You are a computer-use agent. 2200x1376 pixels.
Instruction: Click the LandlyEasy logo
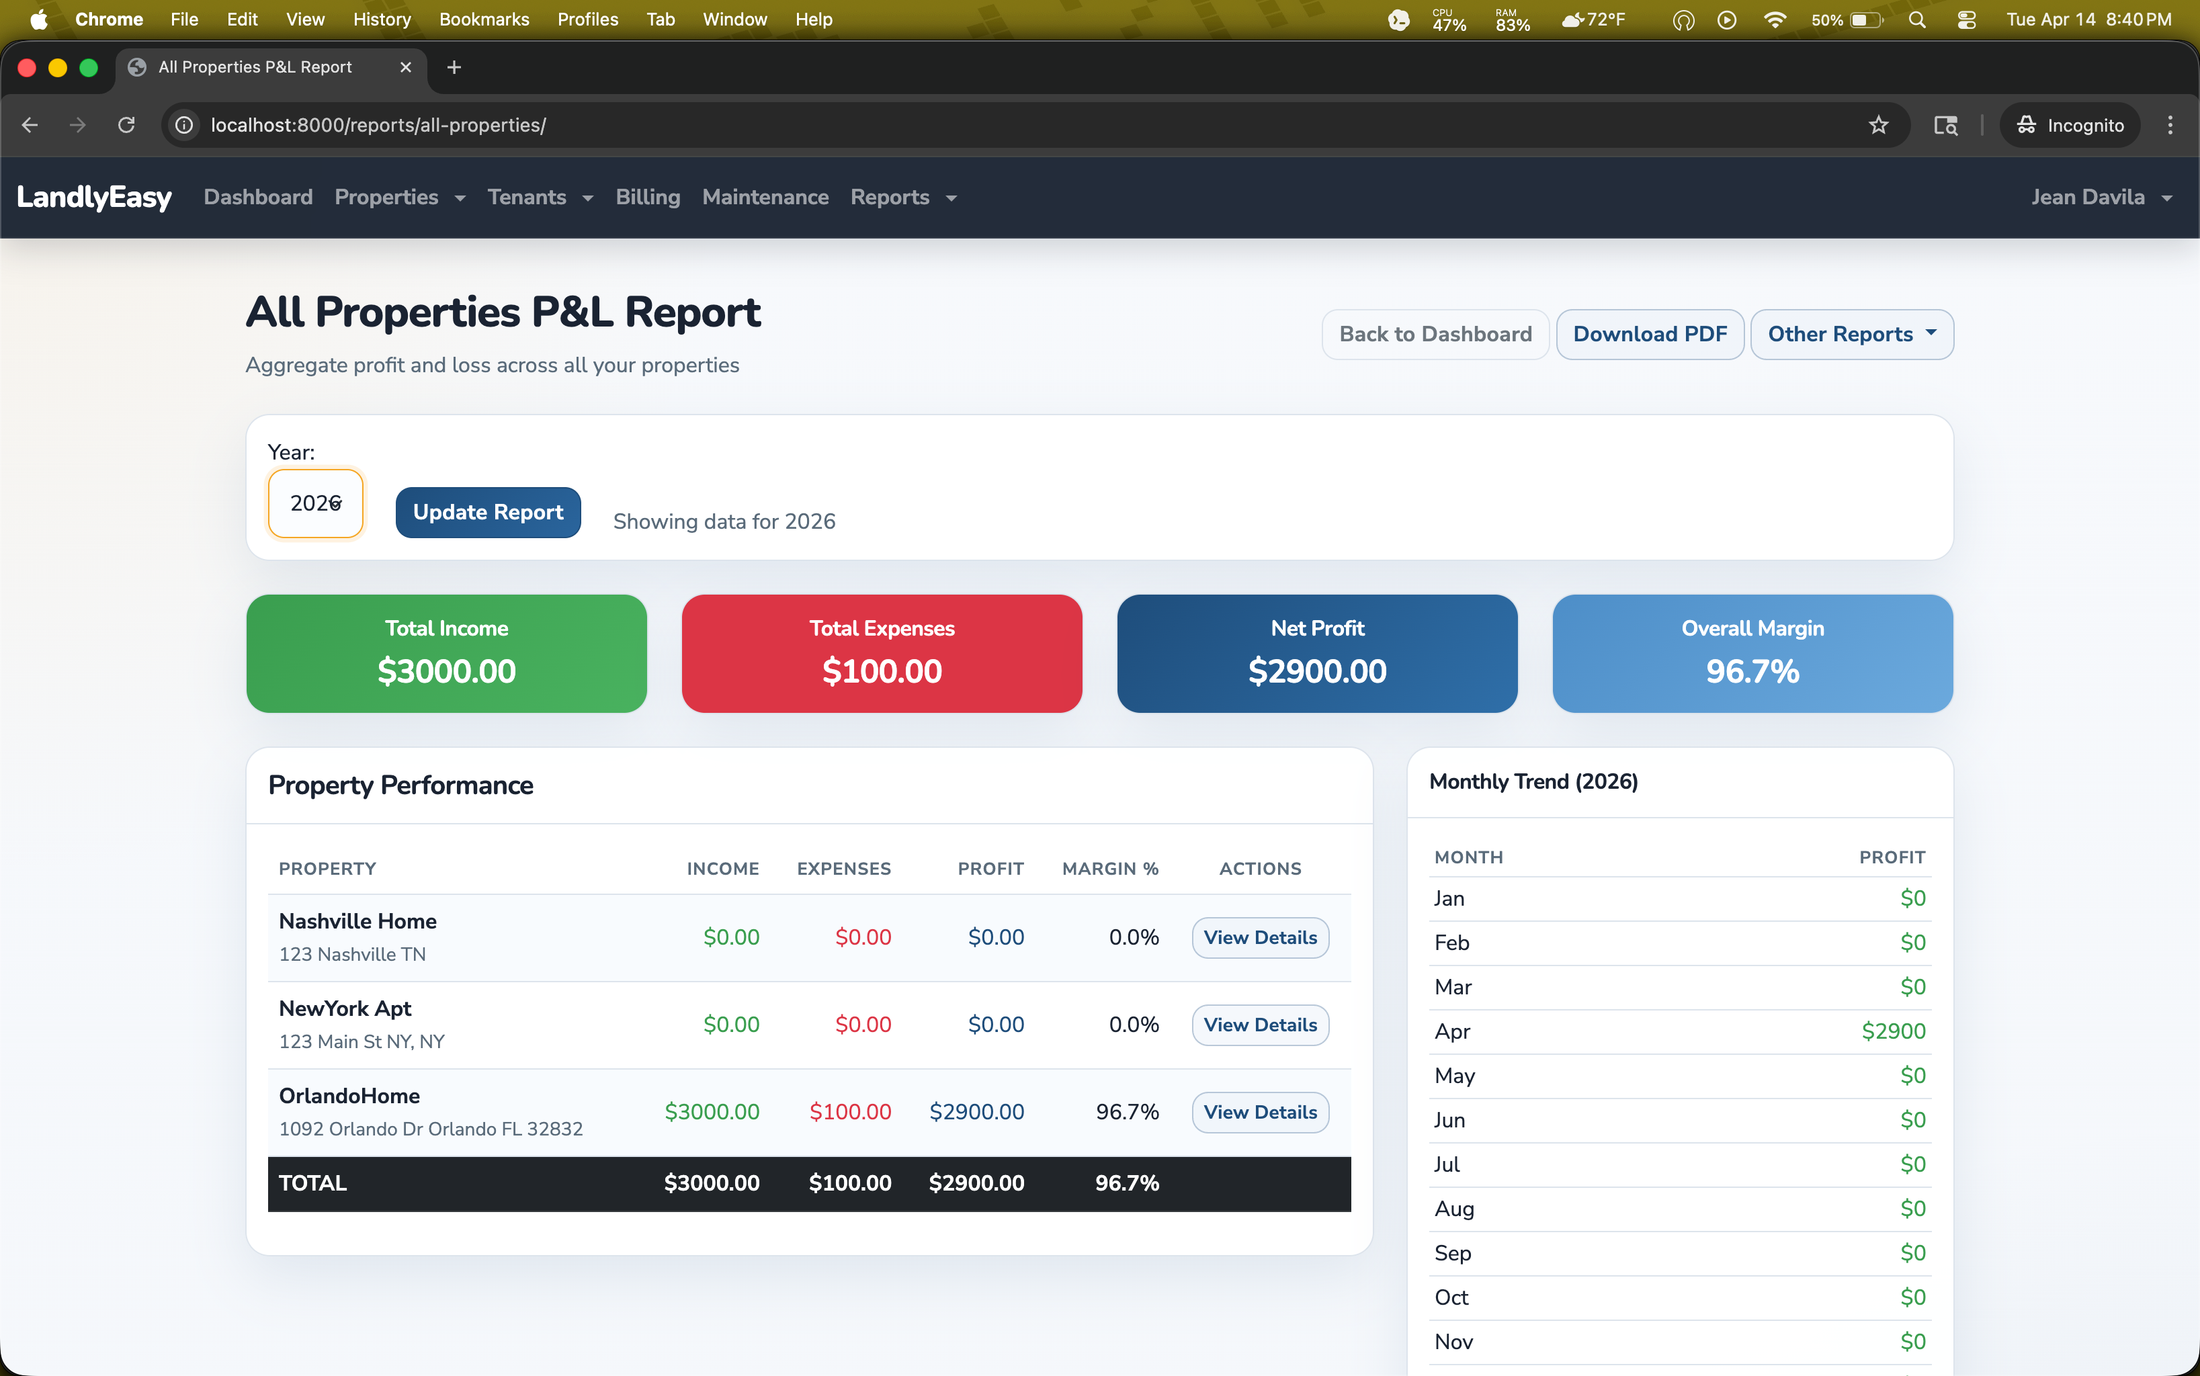pyautogui.click(x=94, y=197)
